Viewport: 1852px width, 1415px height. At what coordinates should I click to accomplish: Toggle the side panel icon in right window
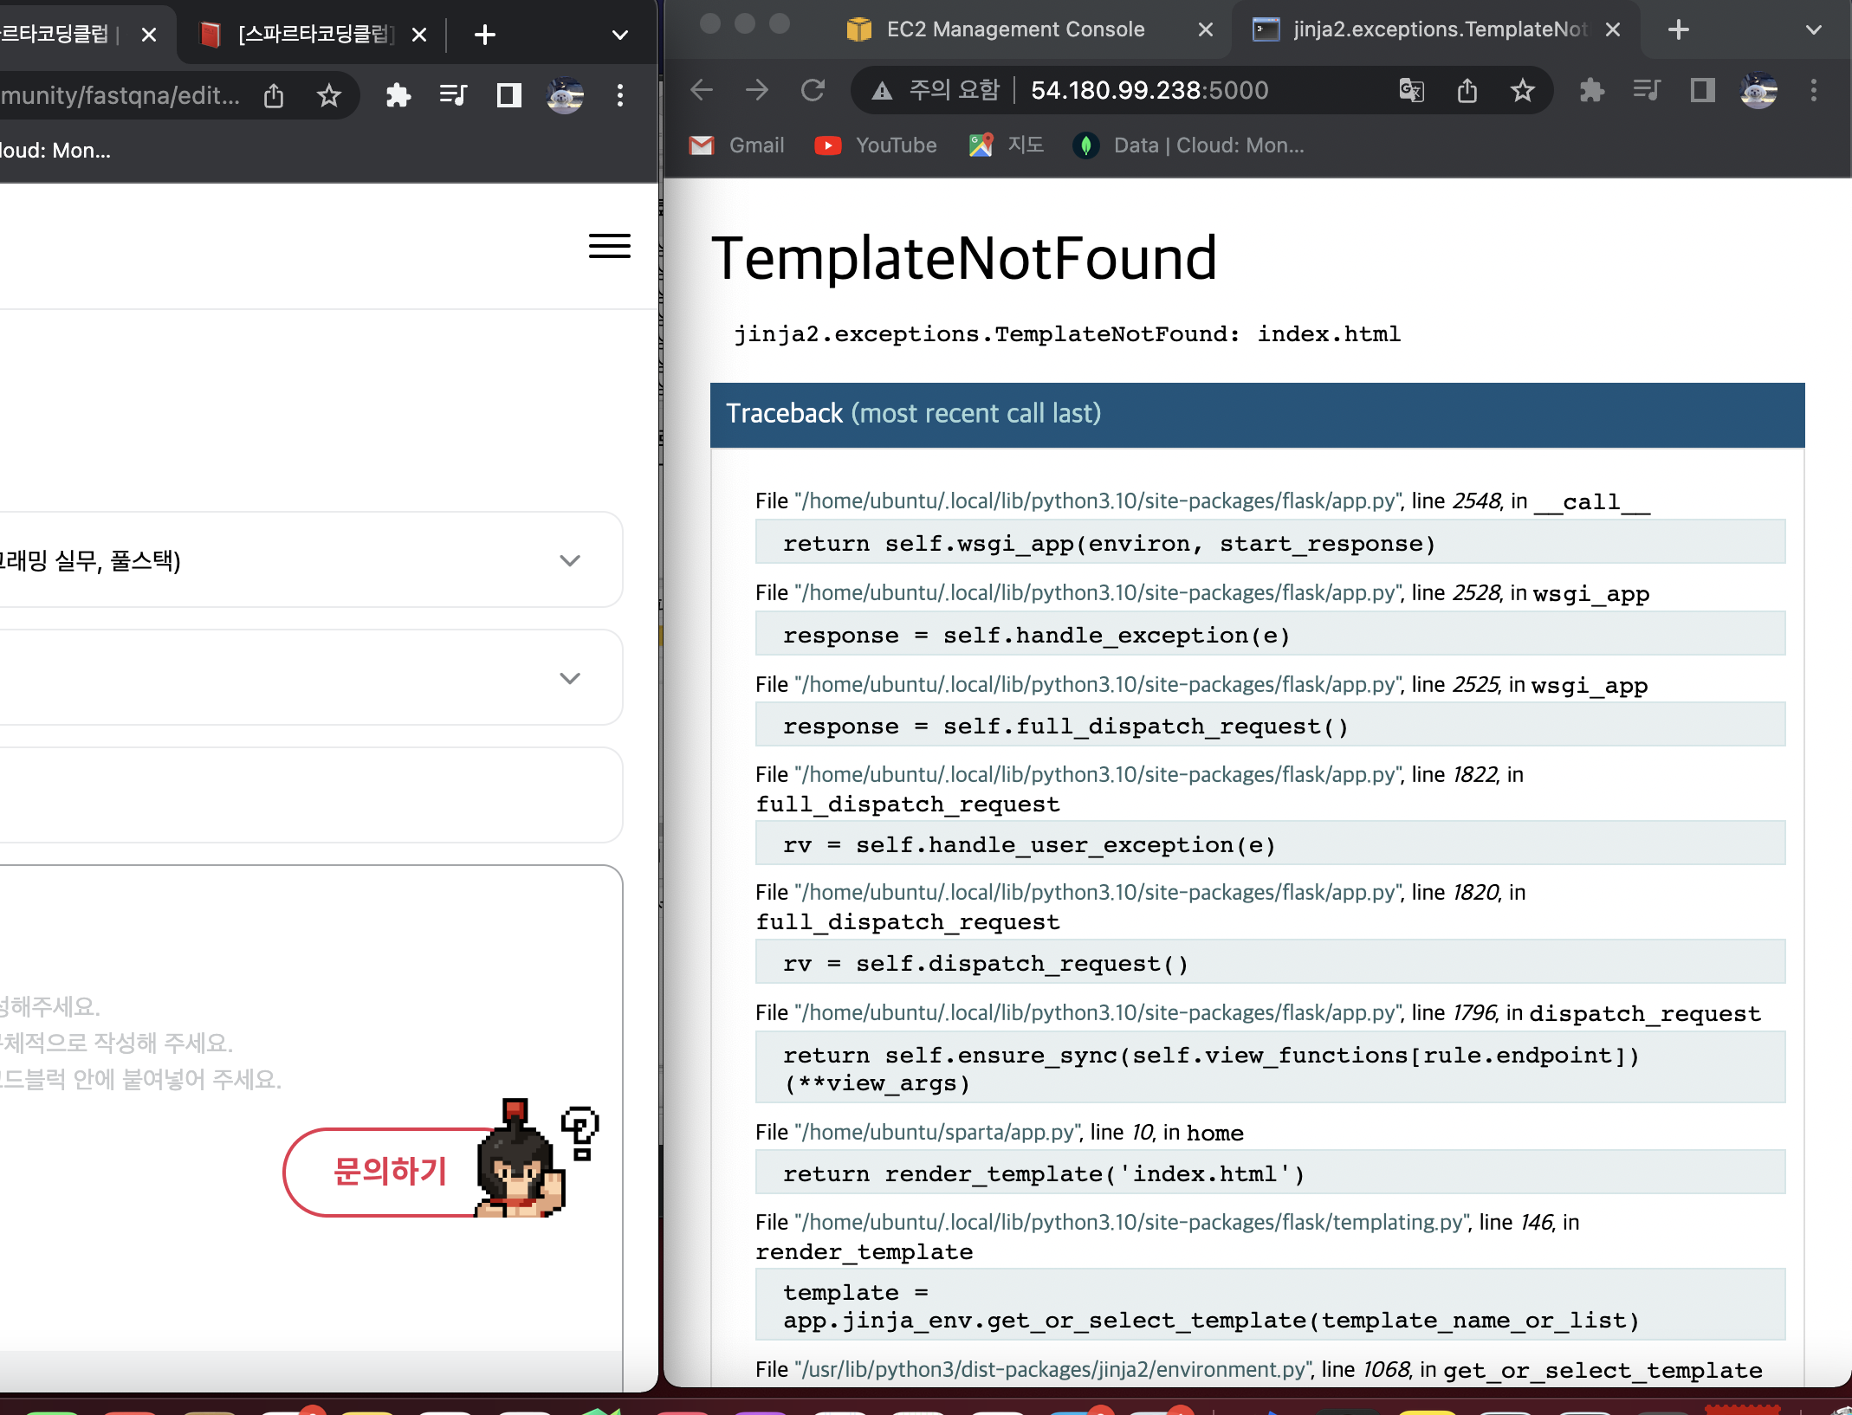1703,90
